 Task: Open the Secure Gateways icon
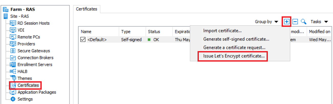13,51
